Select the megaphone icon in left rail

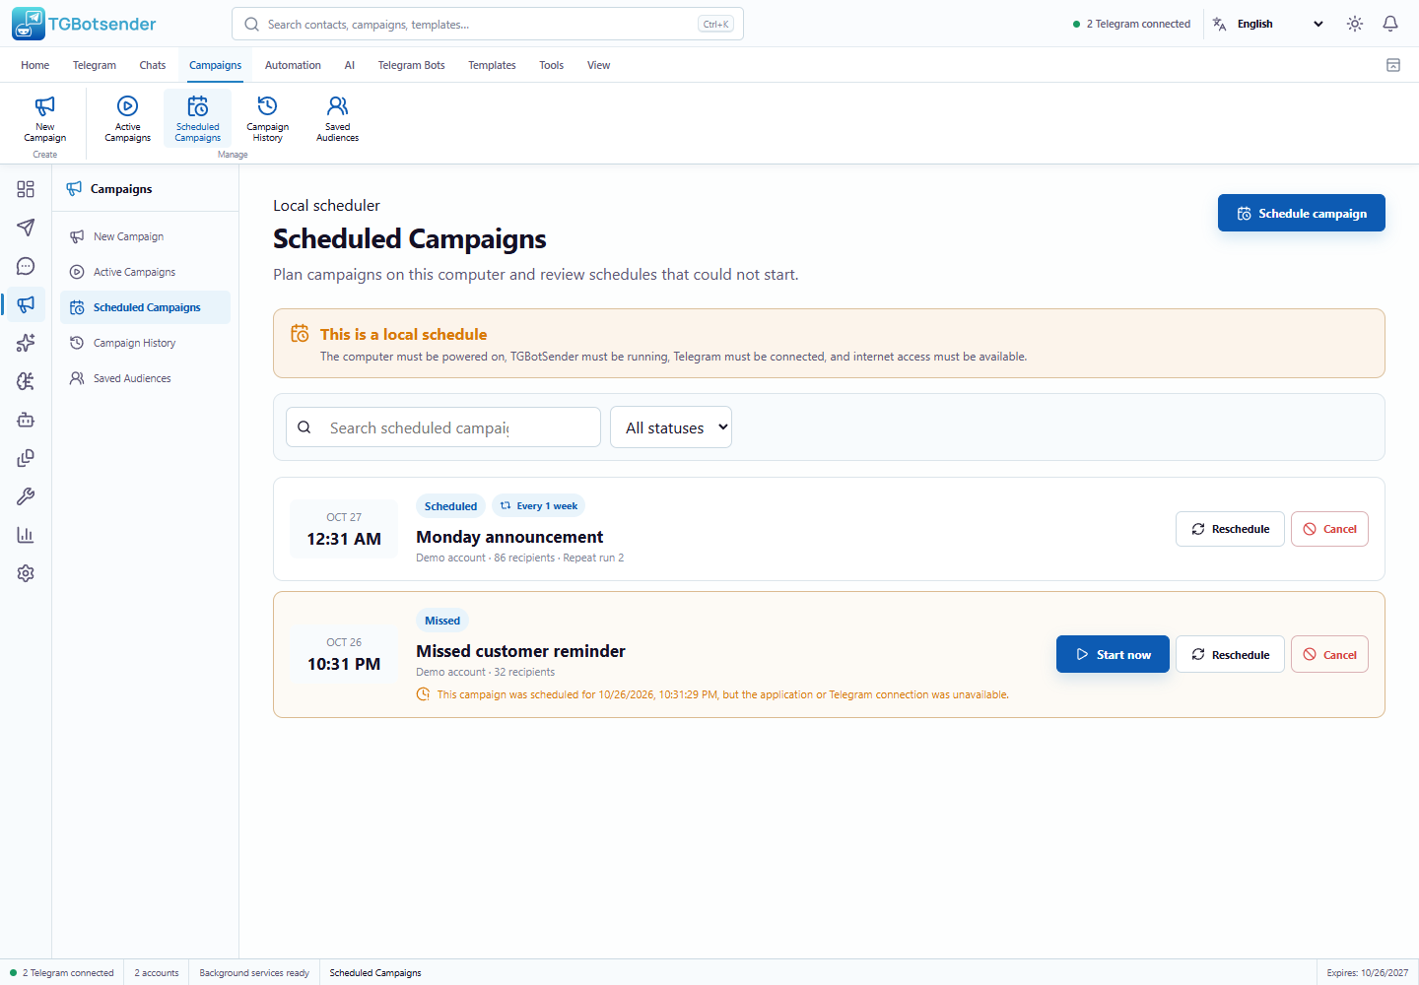(26, 304)
